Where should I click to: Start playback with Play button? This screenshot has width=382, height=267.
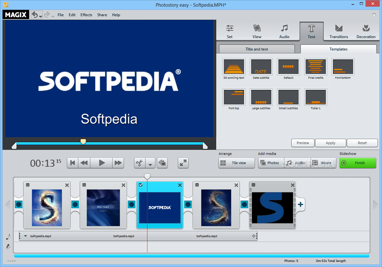(x=101, y=163)
